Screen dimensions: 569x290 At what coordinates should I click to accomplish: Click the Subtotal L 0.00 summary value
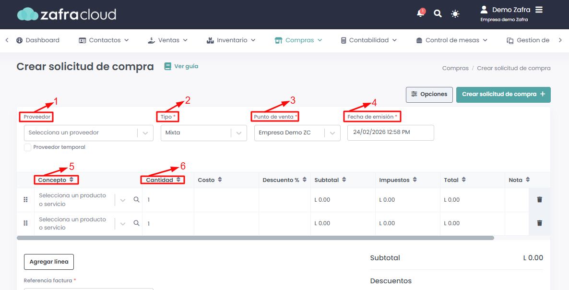[533, 258]
